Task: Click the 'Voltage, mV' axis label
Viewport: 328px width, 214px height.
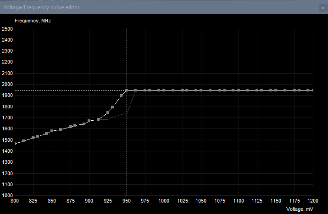Action: tap(300, 209)
